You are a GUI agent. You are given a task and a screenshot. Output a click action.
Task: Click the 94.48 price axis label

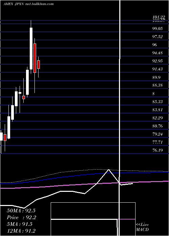(158, 53)
